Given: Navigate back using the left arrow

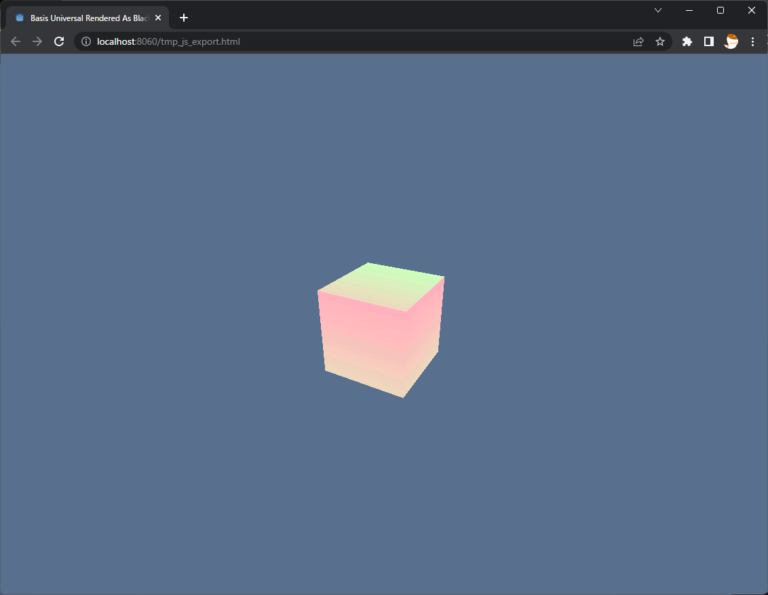Looking at the screenshot, I should point(15,41).
